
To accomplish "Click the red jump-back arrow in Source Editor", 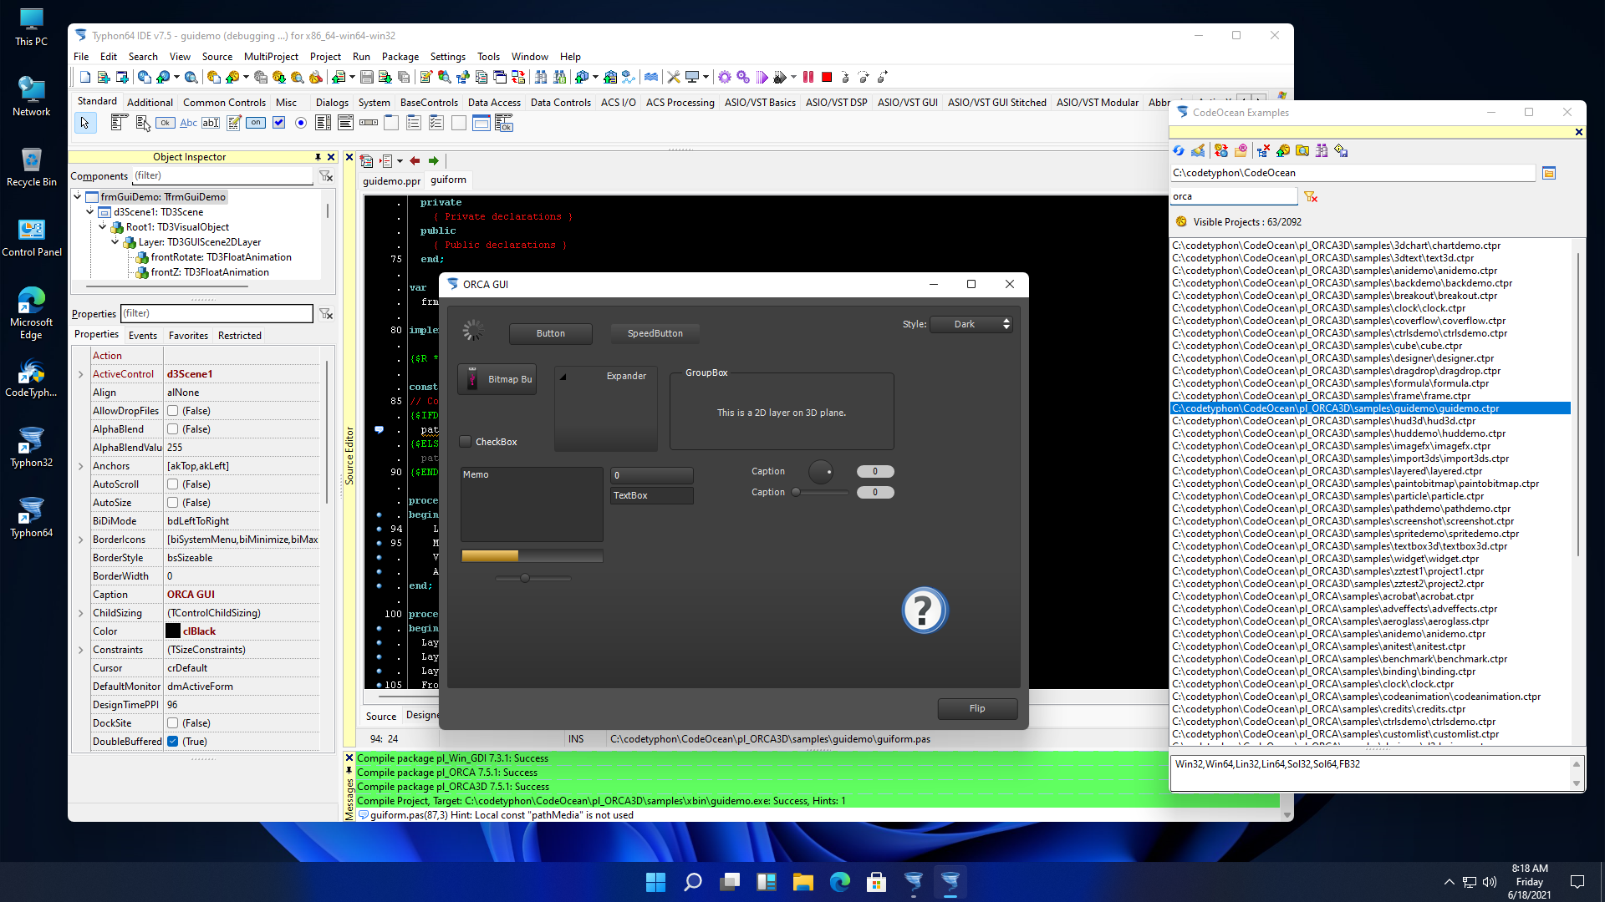I will coord(415,161).
